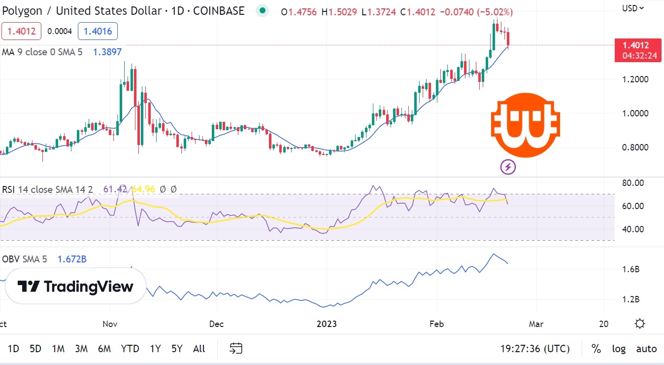The width and height of the screenshot is (664, 365).
Task: Click the TradingView logo
Action: click(75, 286)
